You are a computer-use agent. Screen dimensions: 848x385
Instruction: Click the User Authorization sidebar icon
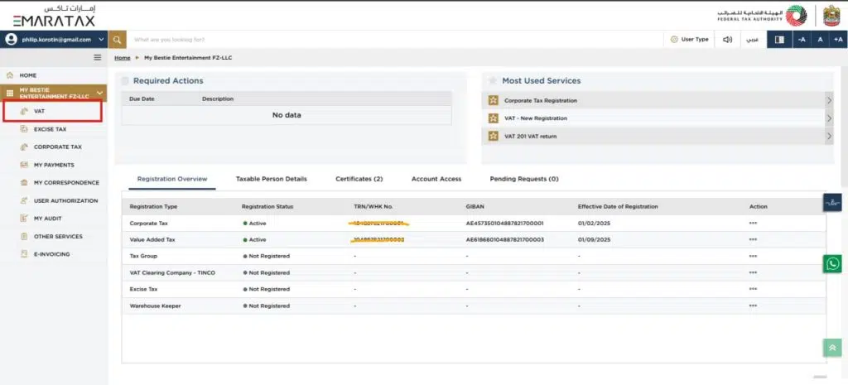click(24, 200)
